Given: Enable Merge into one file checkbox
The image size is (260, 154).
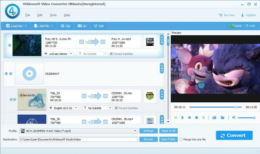Looking at the screenshot, I should pos(181,139).
